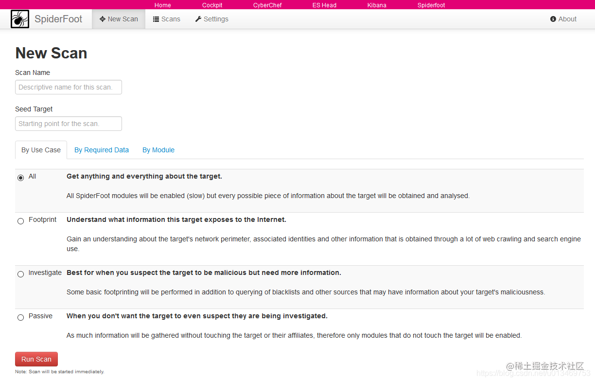Click the 'New Scan' page heading
The image size is (595, 382).
(51, 53)
